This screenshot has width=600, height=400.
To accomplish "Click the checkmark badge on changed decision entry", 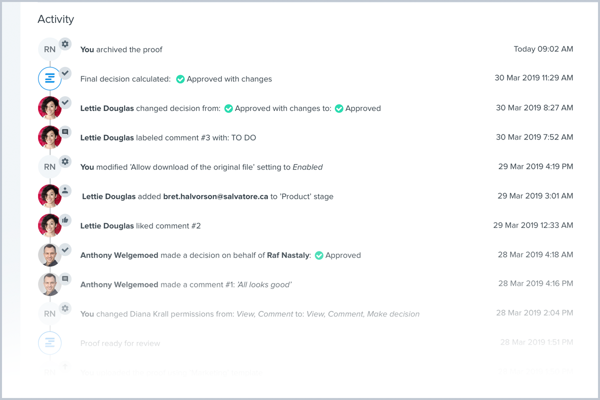I will tap(65, 102).
